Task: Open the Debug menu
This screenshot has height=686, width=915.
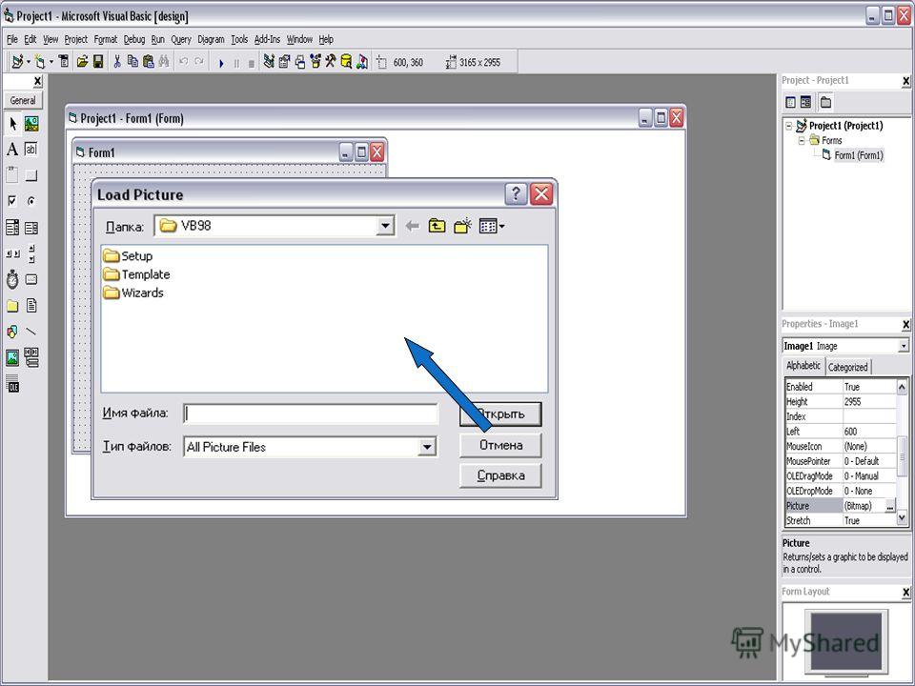Action: 134,39
